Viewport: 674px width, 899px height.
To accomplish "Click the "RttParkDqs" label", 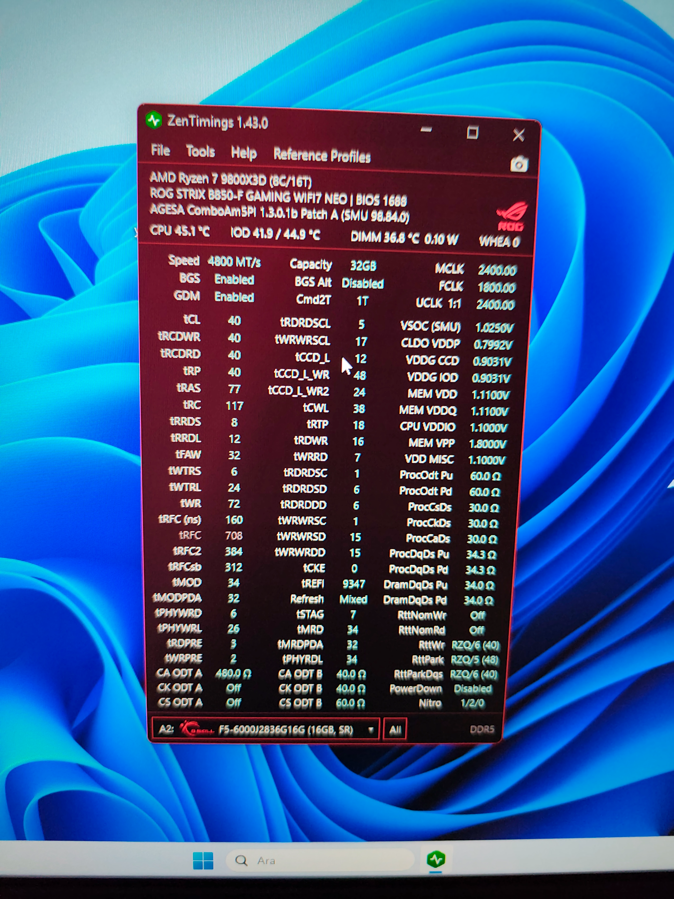I will coord(419,674).
